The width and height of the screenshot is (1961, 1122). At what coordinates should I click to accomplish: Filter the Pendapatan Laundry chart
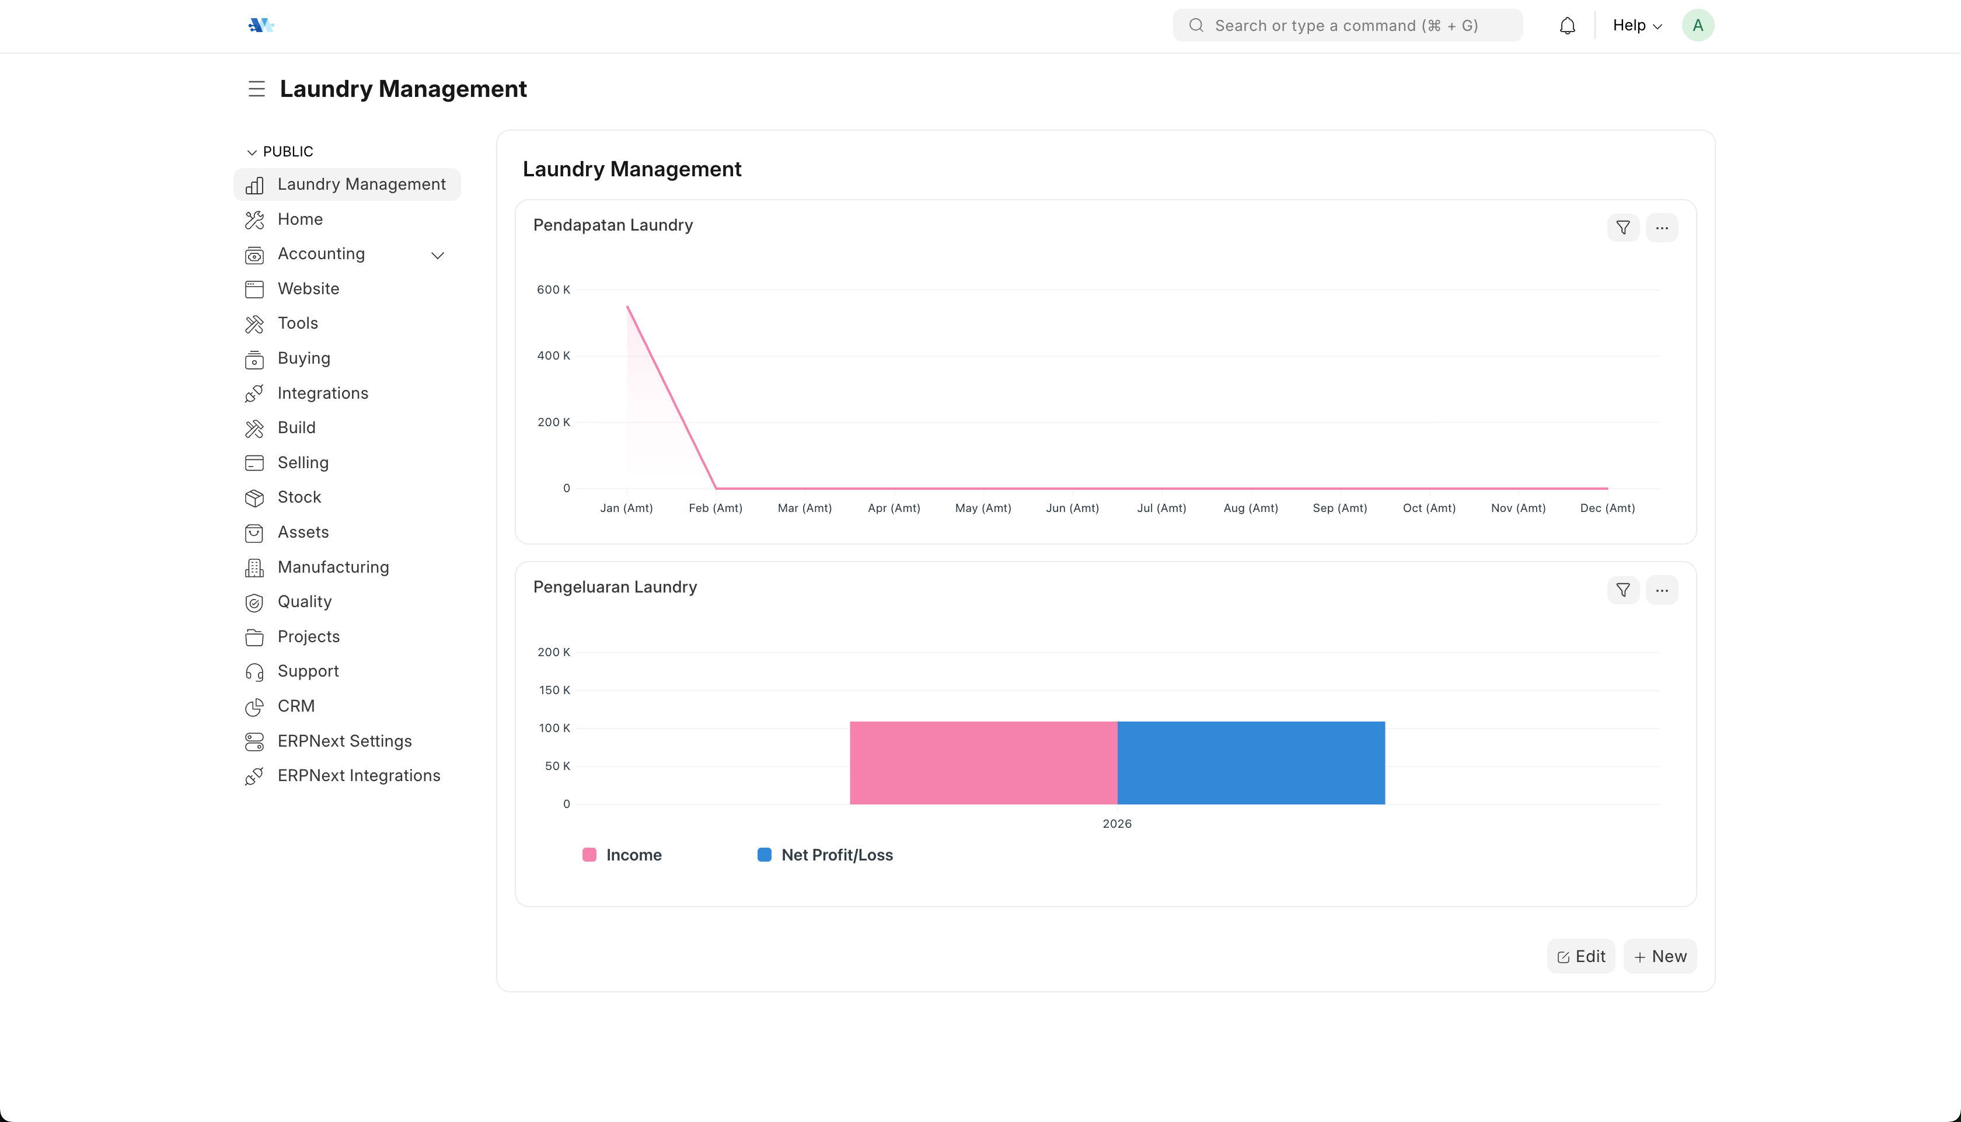coord(1623,227)
